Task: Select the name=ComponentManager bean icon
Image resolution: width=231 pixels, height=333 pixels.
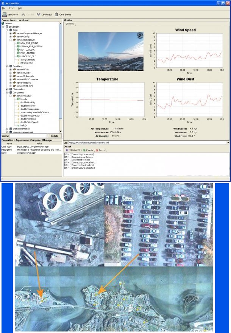Action: point(14,33)
